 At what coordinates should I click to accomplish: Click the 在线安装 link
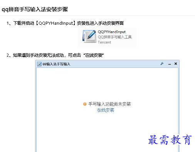[106, 110]
